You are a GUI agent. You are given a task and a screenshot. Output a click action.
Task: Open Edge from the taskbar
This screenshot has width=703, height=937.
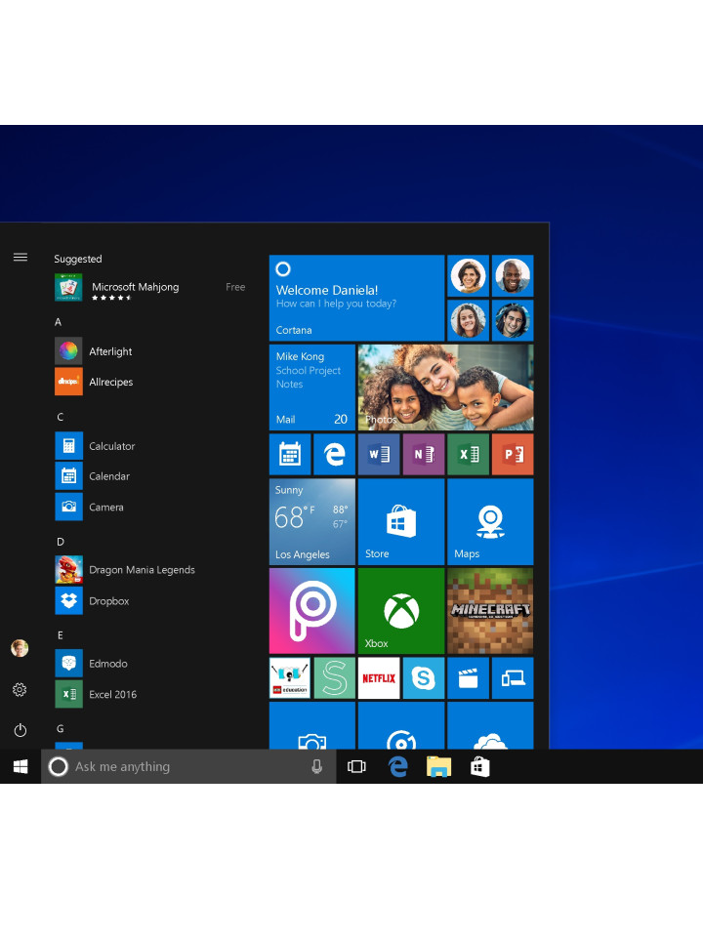point(397,766)
